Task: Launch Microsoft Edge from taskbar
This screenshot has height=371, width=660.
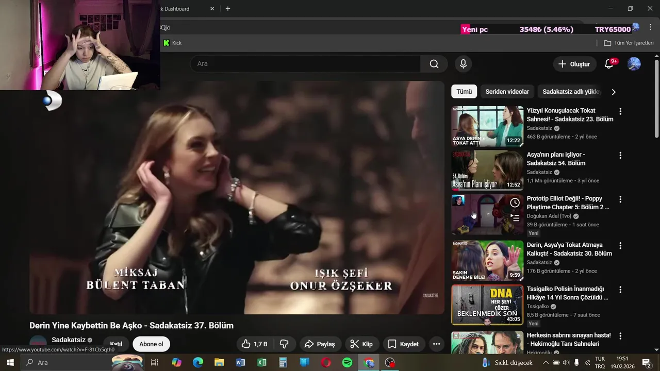Action: (x=198, y=363)
